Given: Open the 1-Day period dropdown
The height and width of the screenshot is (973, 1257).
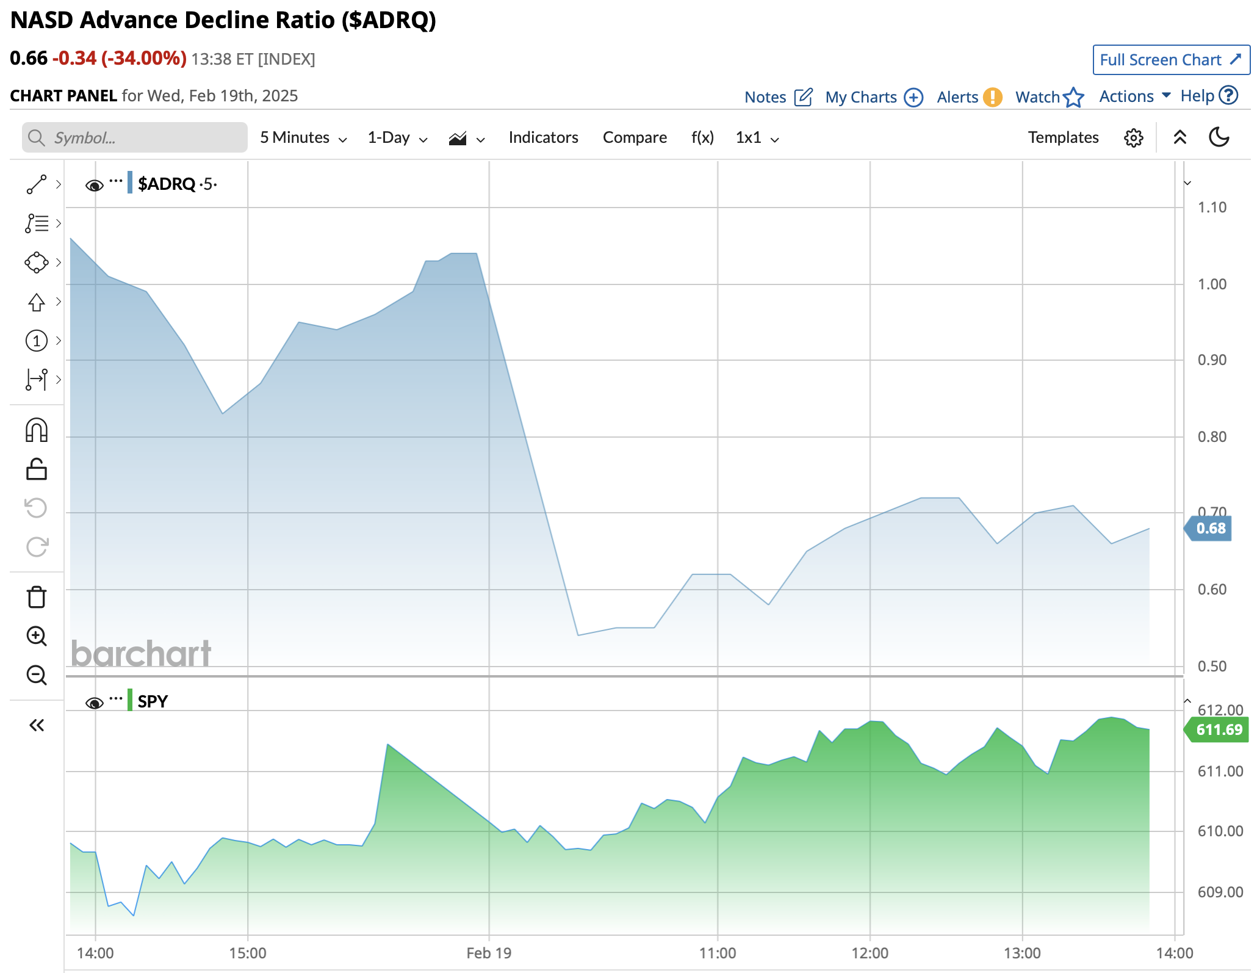Looking at the screenshot, I should point(397,138).
